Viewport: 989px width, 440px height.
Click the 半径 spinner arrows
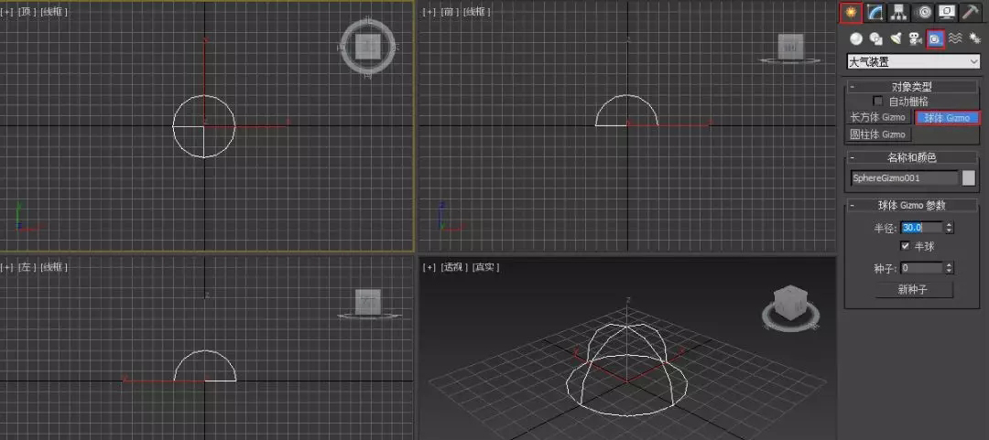coord(950,228)
